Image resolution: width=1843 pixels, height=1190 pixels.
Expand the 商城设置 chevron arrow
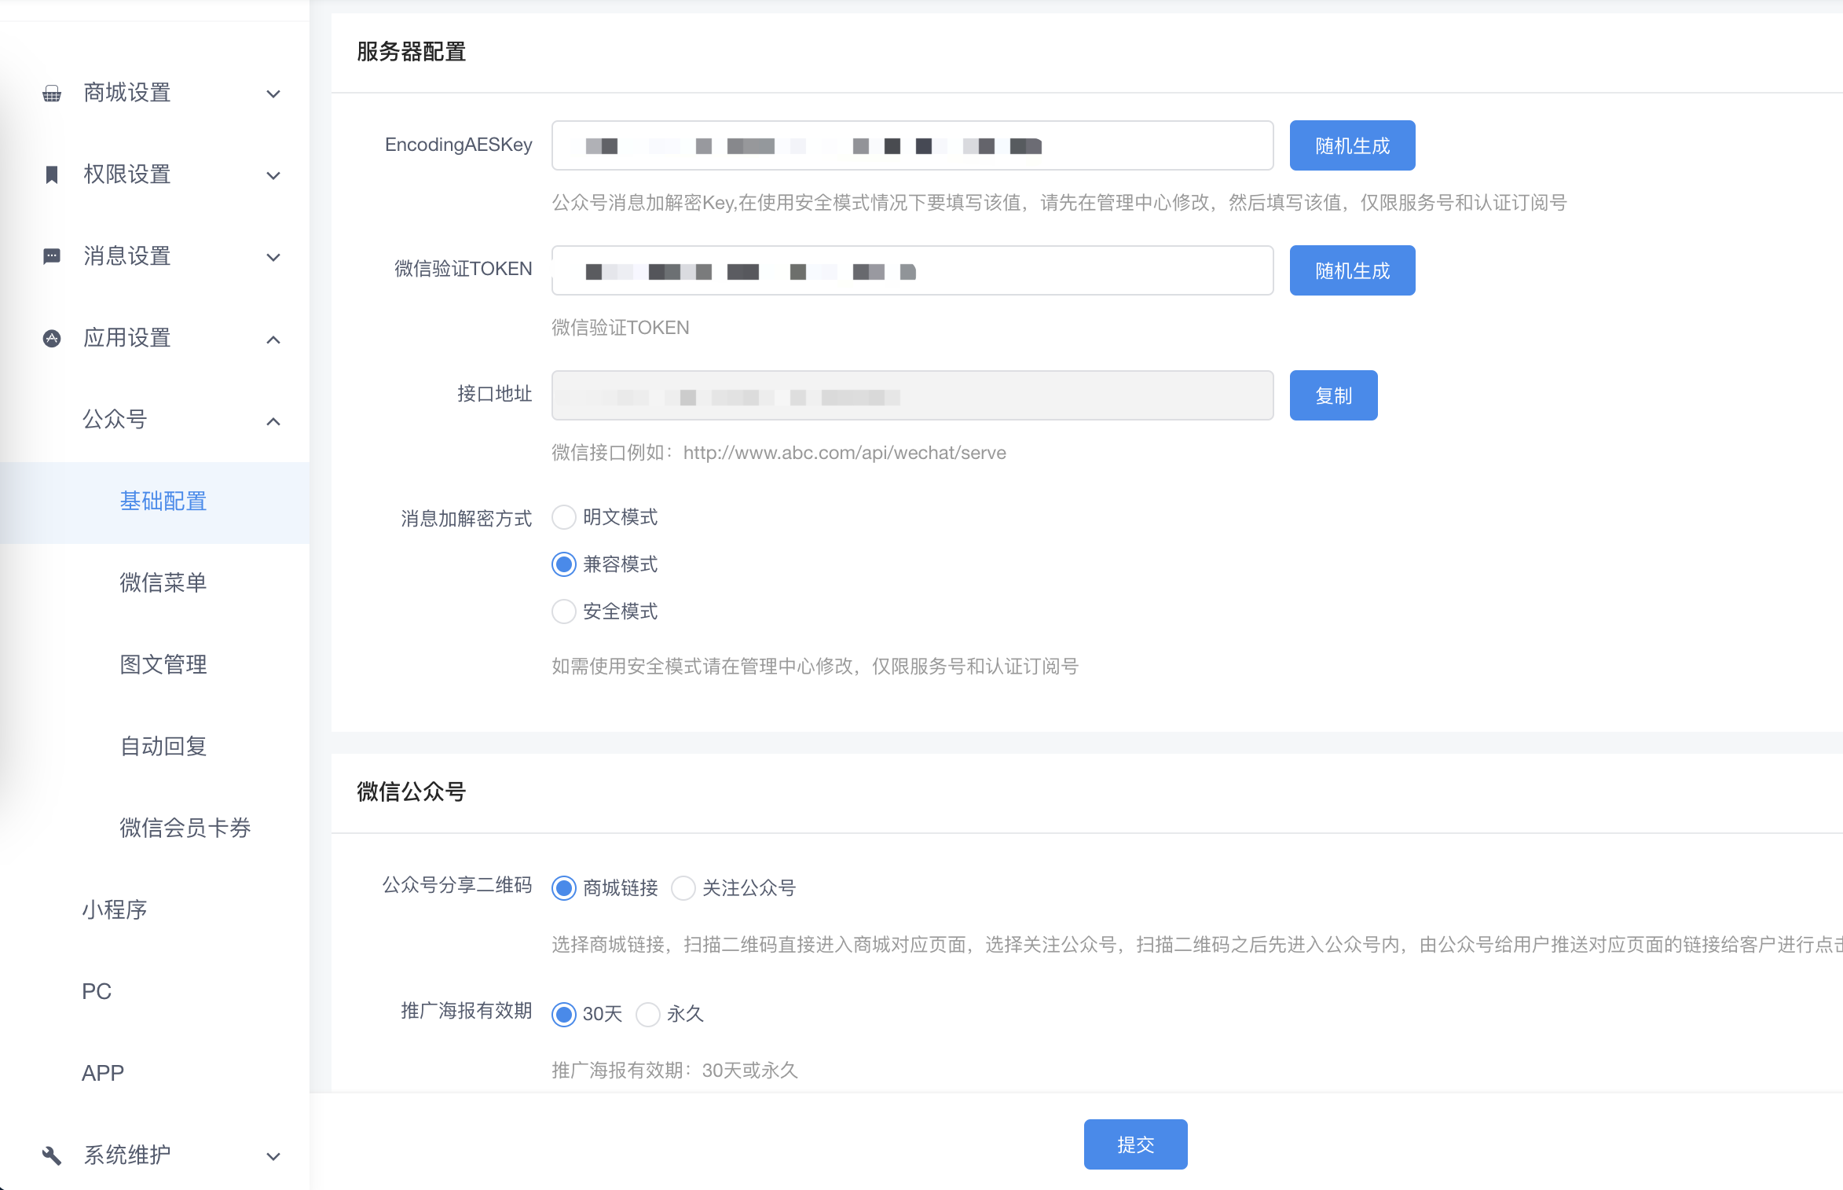point(273,94)
